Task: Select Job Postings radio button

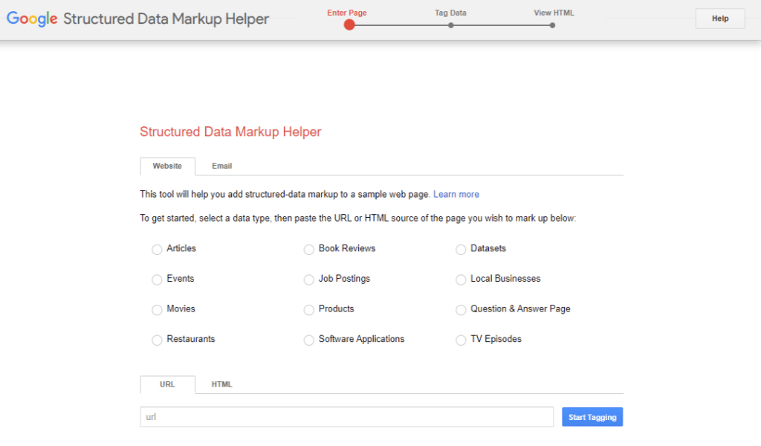Action: (x=308, y=279)
